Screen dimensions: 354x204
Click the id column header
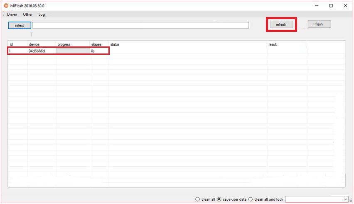click(18, 44)
